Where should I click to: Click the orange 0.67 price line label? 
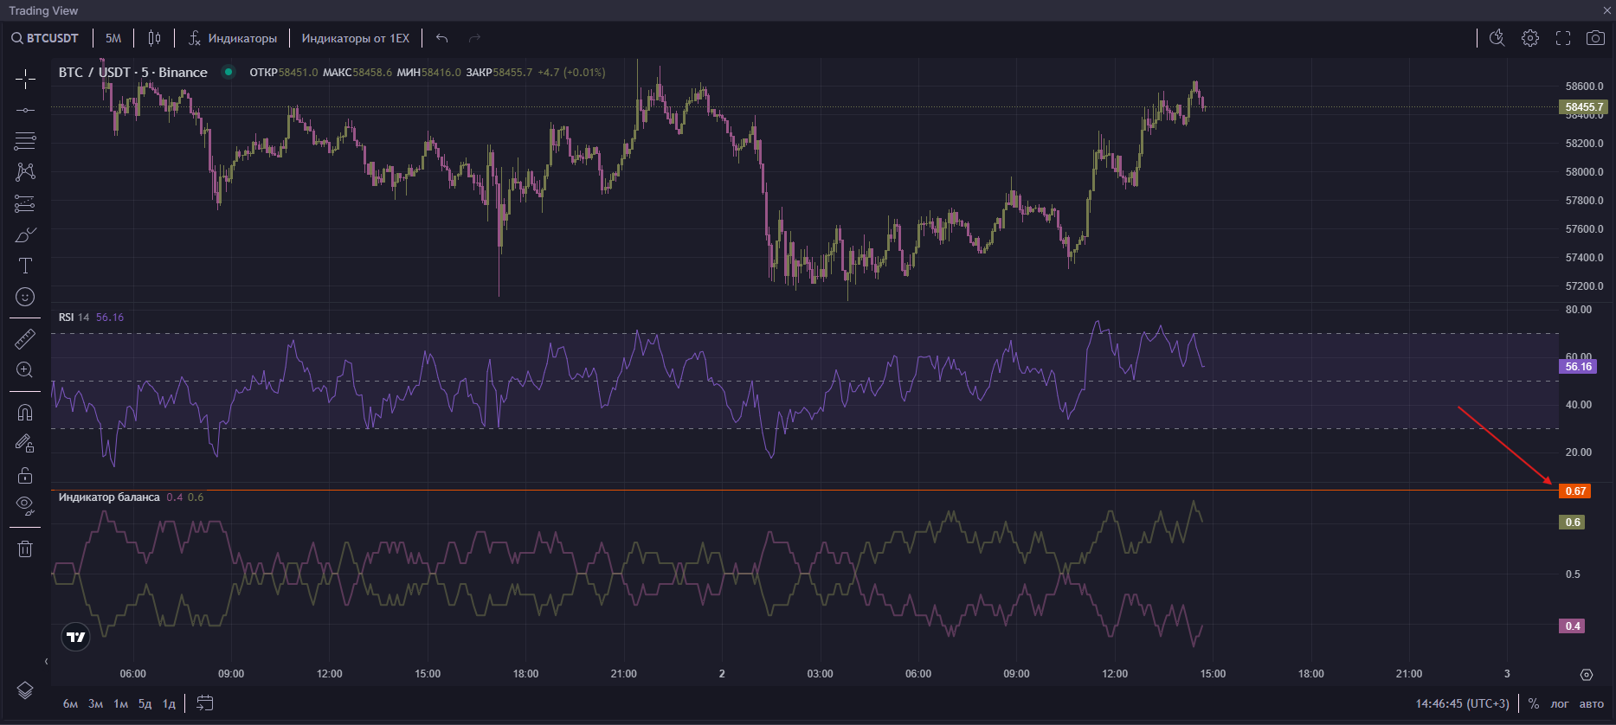pos(1575,491)
